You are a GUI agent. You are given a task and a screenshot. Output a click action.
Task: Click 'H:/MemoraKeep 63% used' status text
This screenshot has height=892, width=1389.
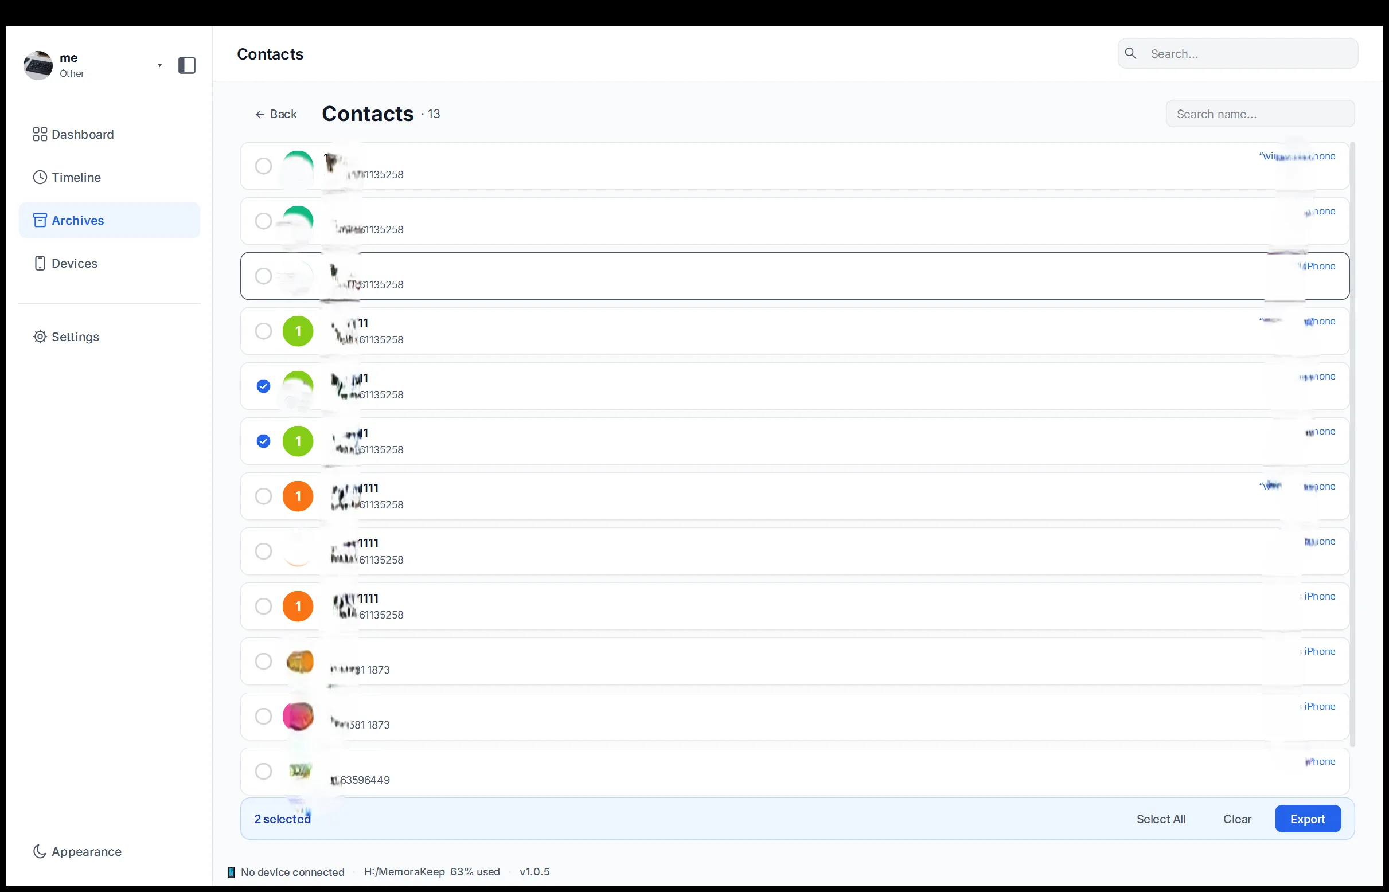point(432,872)
